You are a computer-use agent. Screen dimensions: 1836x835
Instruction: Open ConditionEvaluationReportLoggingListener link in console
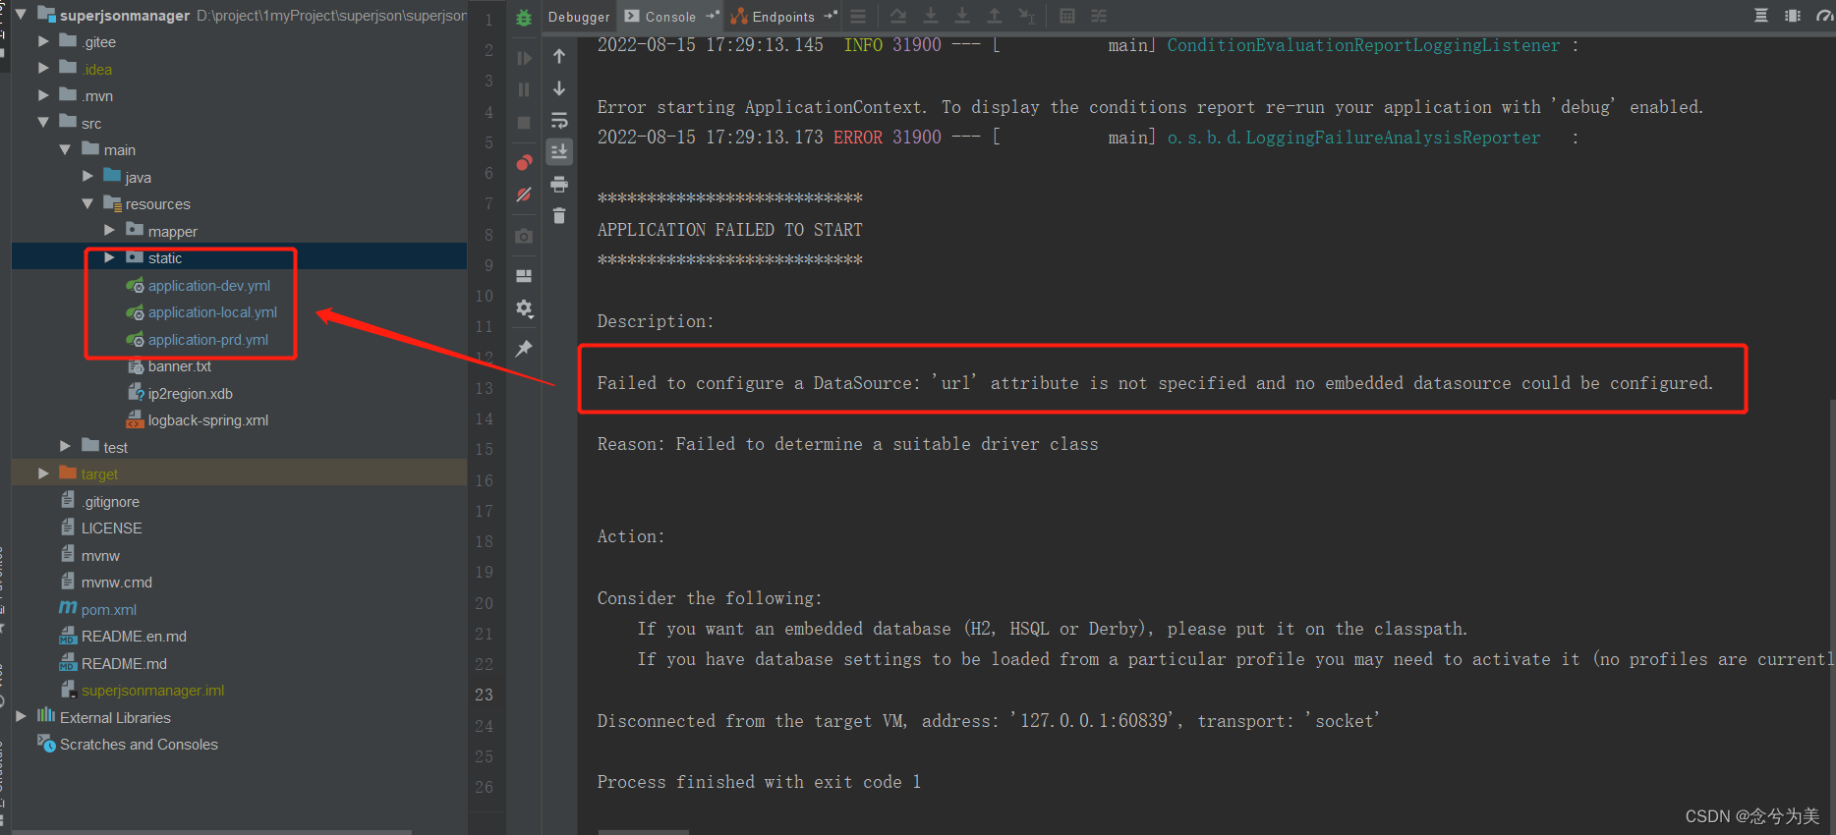[1363, 45]
